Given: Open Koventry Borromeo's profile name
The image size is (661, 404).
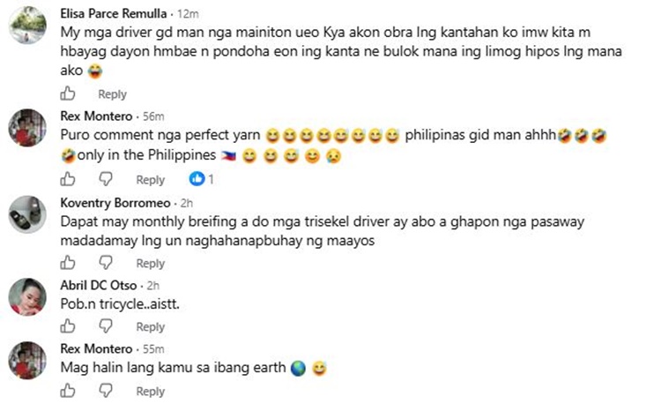Looking at the screenshot, I should (x=115, y=203).
